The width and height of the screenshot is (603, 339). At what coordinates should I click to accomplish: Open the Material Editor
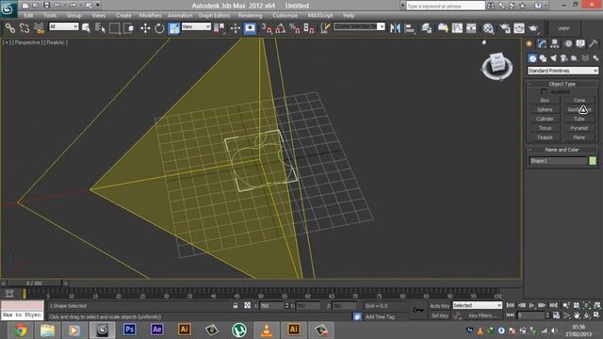[488, 28]
